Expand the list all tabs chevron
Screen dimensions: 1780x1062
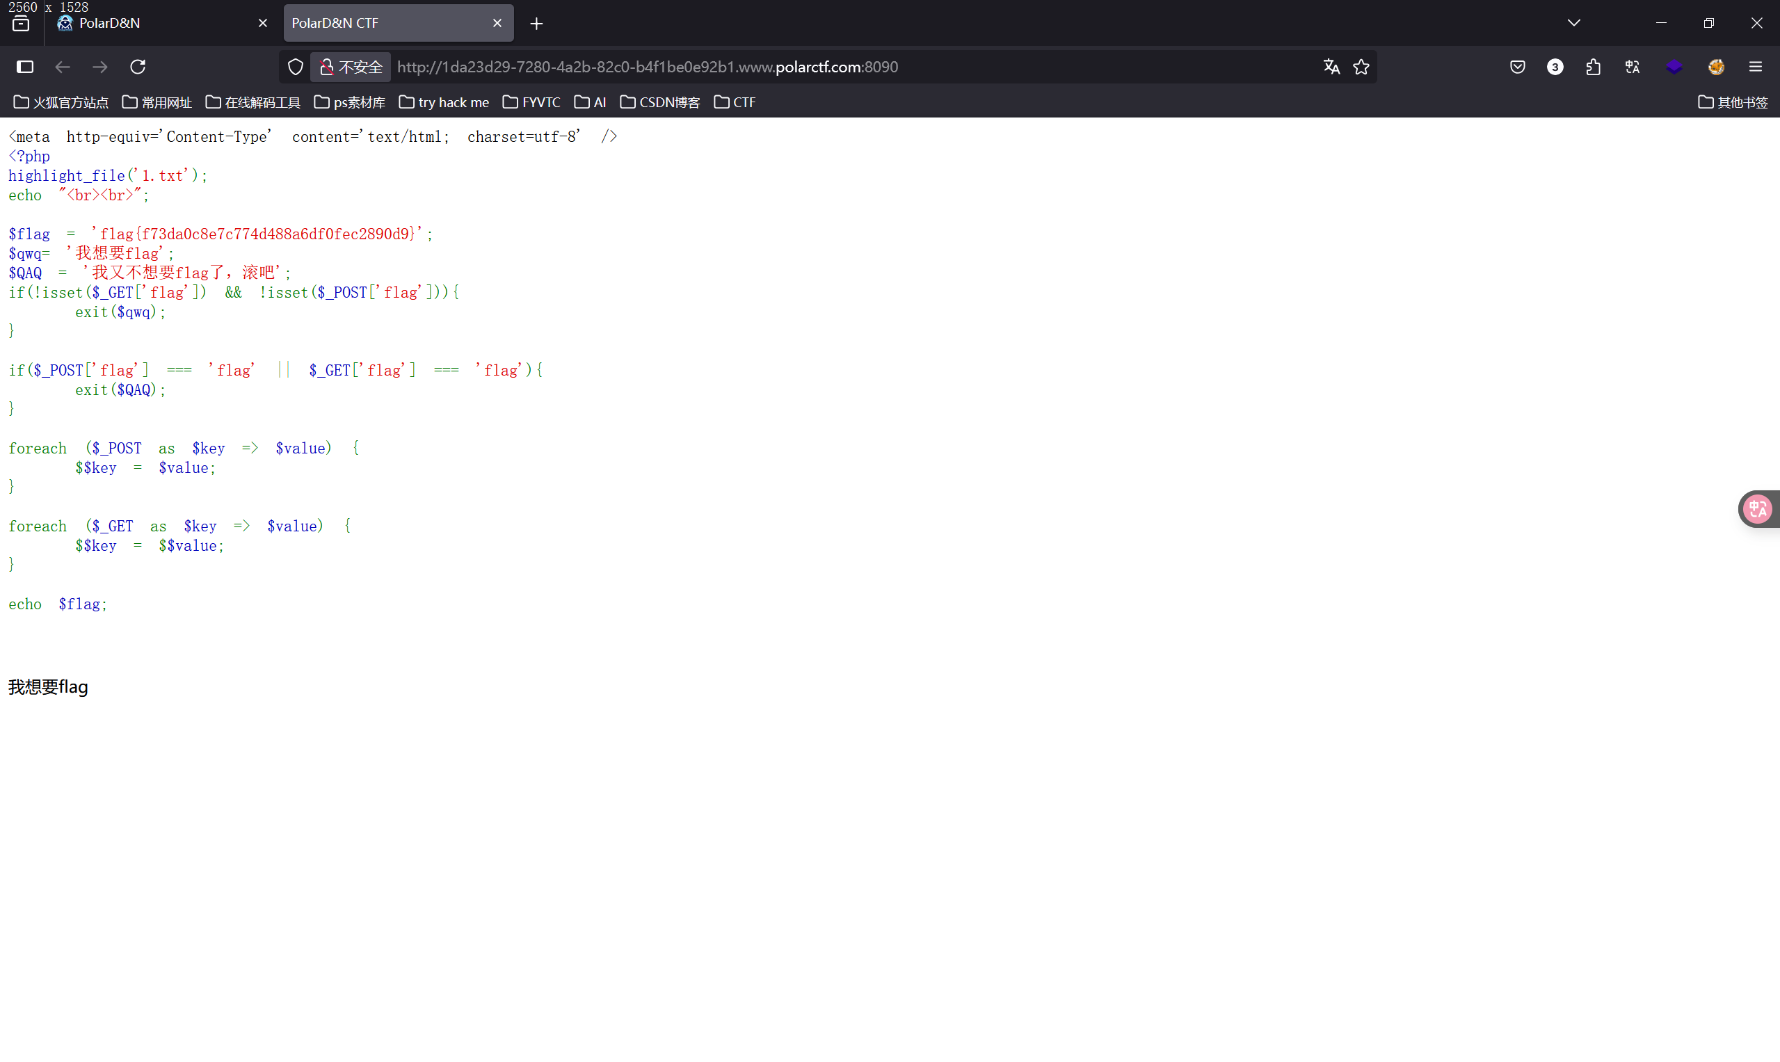(x=1573, y=23)
